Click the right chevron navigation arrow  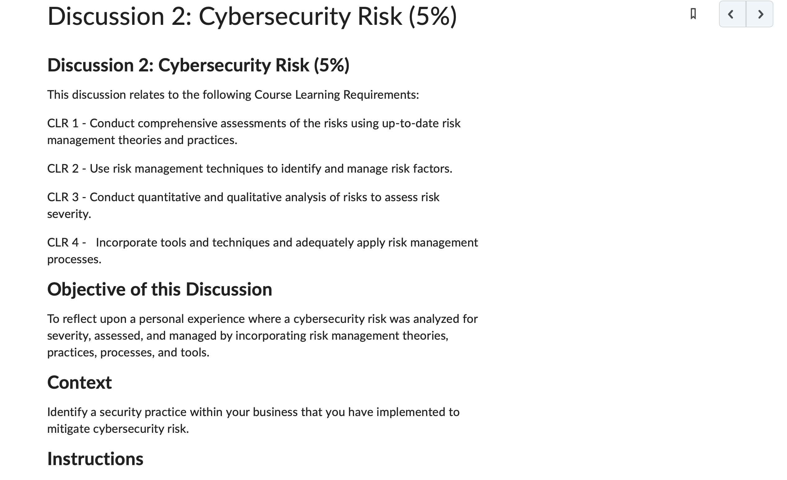761,15
